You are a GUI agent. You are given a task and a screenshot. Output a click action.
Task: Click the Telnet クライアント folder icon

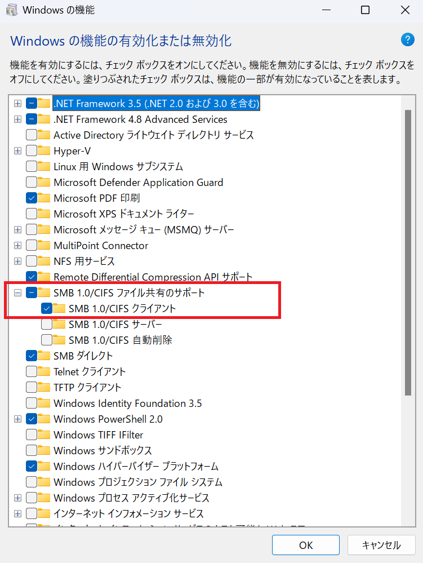(44, 371)
